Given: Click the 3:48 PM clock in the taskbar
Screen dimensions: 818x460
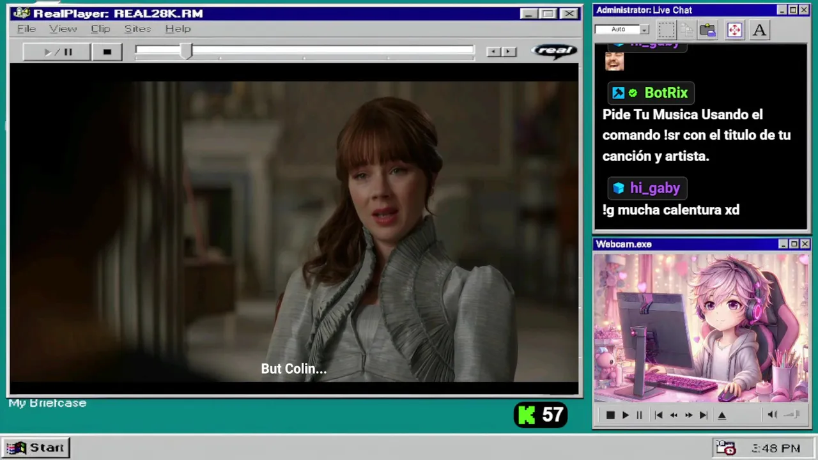Looking at the screenshot, I should click(x=776, y=448).
